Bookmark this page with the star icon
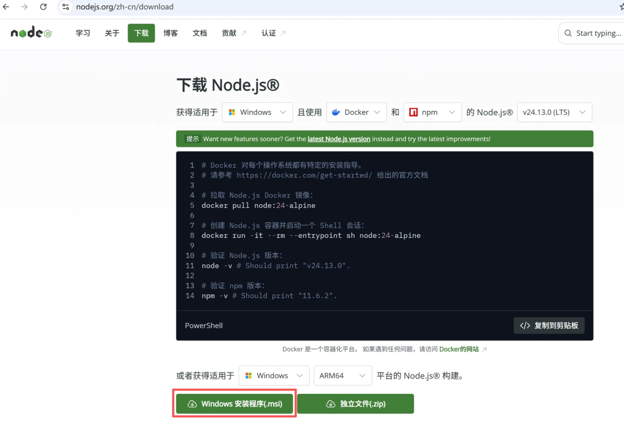Viewport: 624px width, 421px height. [621, 7]
